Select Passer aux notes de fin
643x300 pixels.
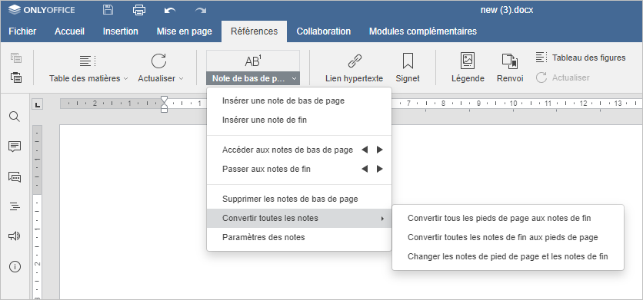coord(266,169)
